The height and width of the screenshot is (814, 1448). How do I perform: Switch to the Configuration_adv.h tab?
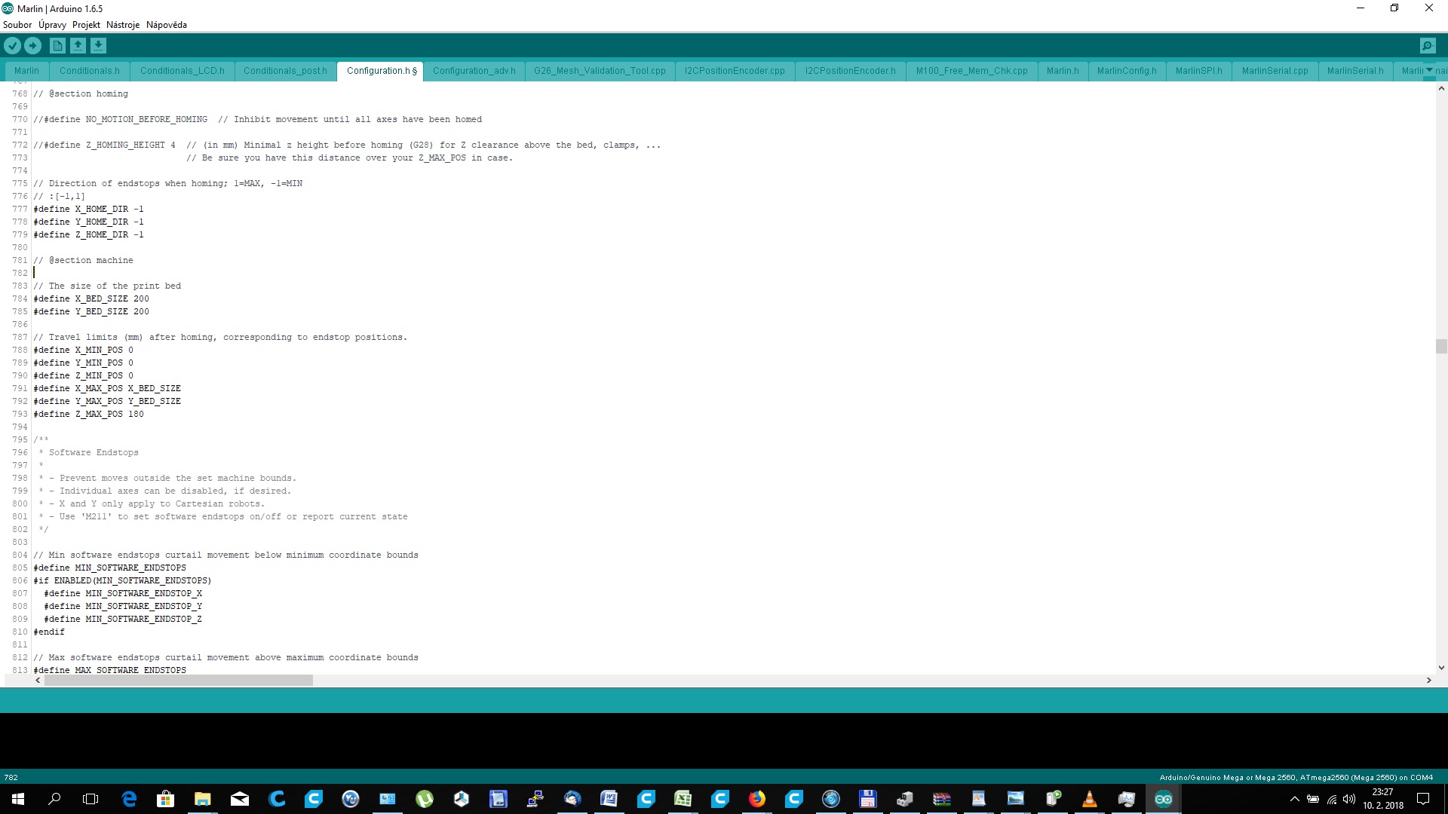[x=474, y=71]
